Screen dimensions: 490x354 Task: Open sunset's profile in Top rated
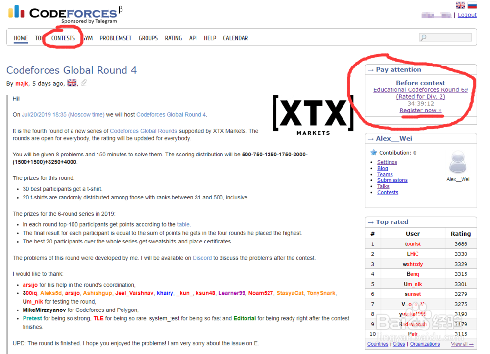click(x=413, y=294)
